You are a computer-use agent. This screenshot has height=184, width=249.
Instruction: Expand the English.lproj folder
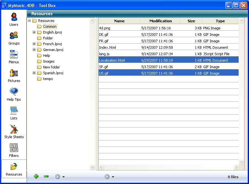34,32
